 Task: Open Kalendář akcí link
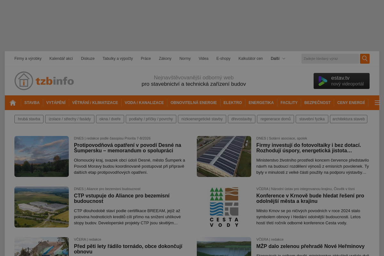point(61,59)
